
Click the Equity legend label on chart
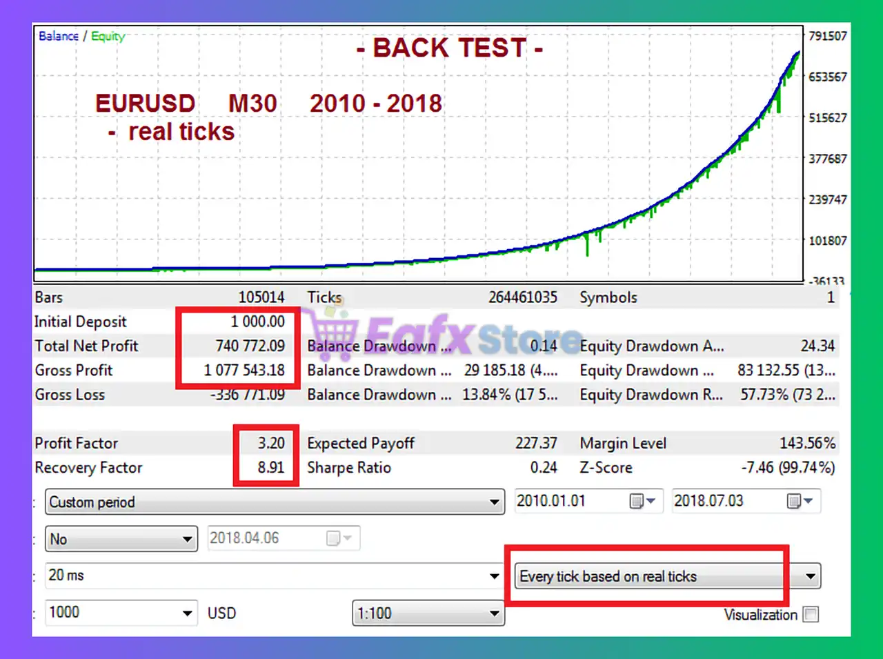click(108, 36)
